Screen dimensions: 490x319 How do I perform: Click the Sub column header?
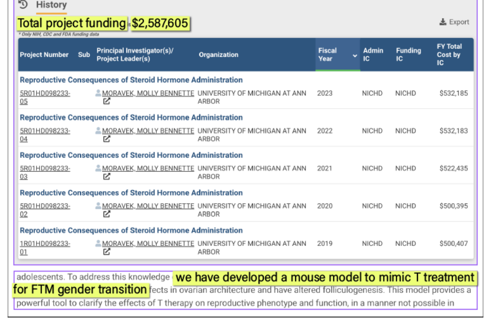(84, 55)
